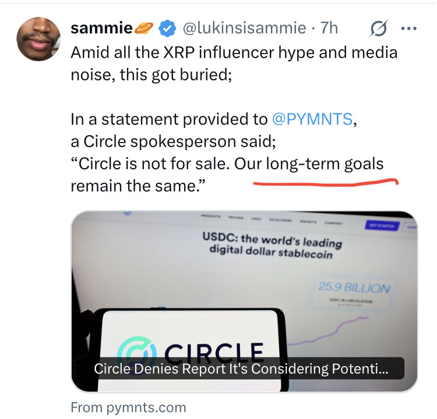Open the @PYMNTS mention link
The width and height of the screenshot is (437, 419).
click(x=312, y=119)
